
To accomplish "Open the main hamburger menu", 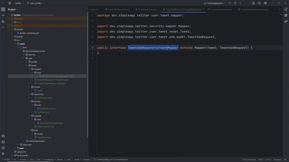I will [x=9, y=3].
